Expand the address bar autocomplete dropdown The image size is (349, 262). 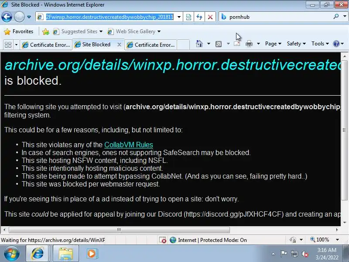pyautogui.click(x=179, y=17)
